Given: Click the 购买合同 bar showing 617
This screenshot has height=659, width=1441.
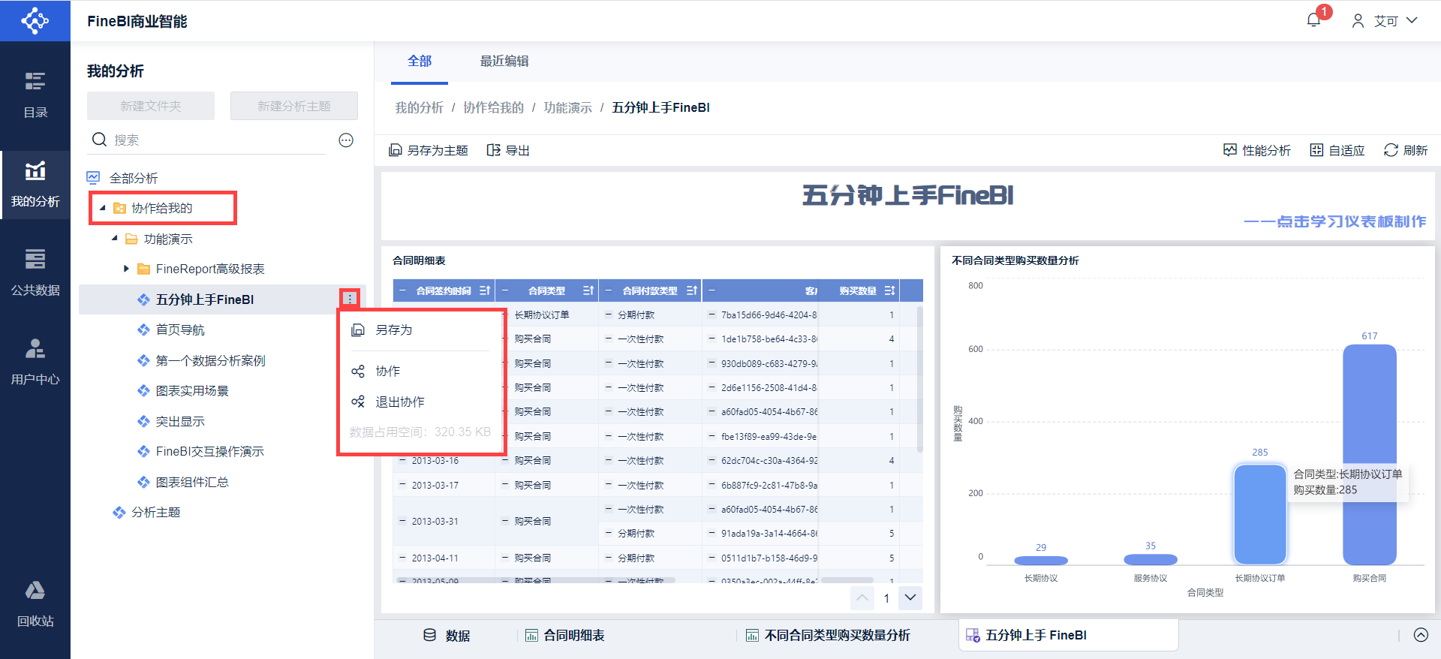Looking at the screenshot, I should click(1370, 454).
